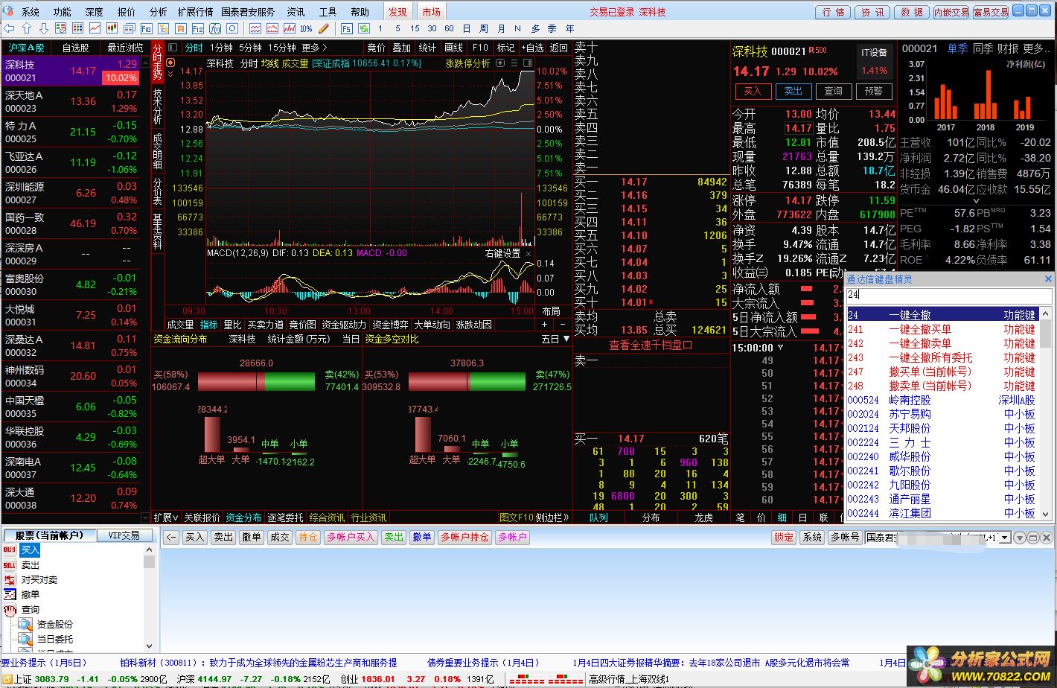Click the blue 卖出 button by stock price
The height and width of the screenshot is (688, 1057).
793,91
